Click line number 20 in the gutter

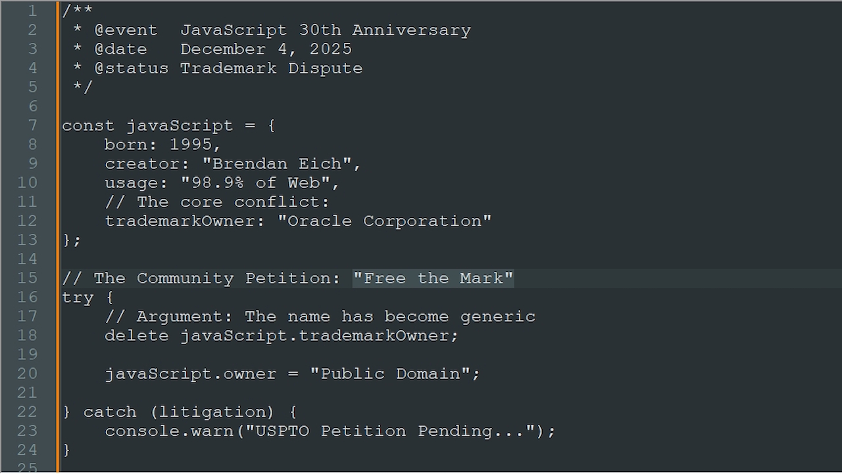pyautogui.click(x=28, y=373)
